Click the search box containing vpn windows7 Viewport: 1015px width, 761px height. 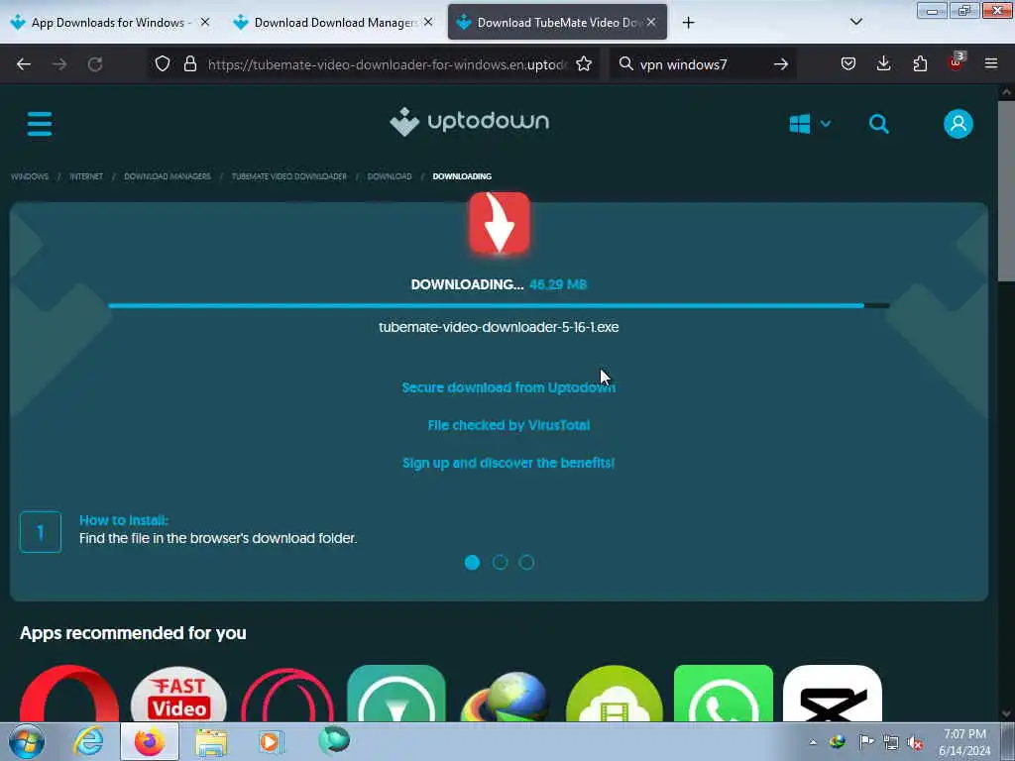pos(703,64)
